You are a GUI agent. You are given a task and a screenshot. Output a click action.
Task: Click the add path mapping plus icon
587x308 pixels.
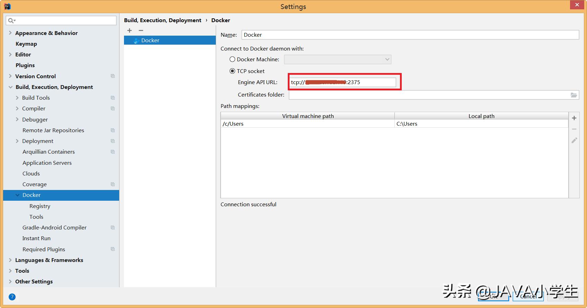coord(574,118)
